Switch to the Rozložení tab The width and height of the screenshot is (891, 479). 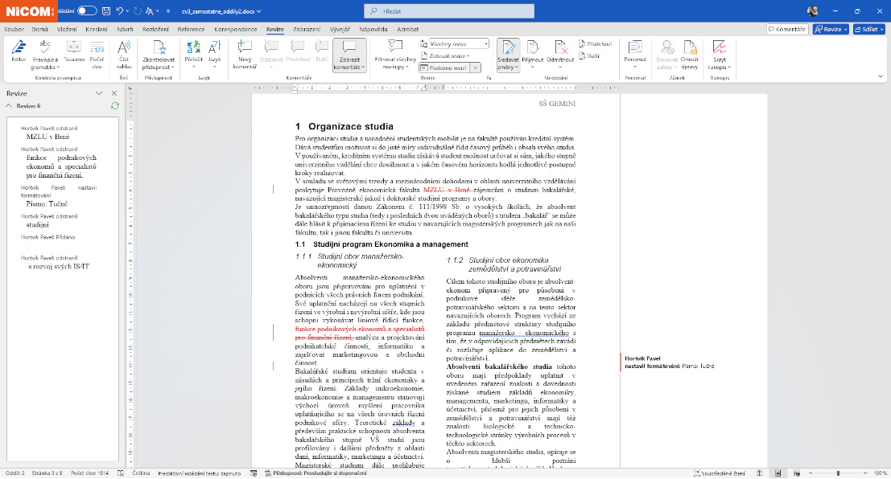(x=155, y=29)
